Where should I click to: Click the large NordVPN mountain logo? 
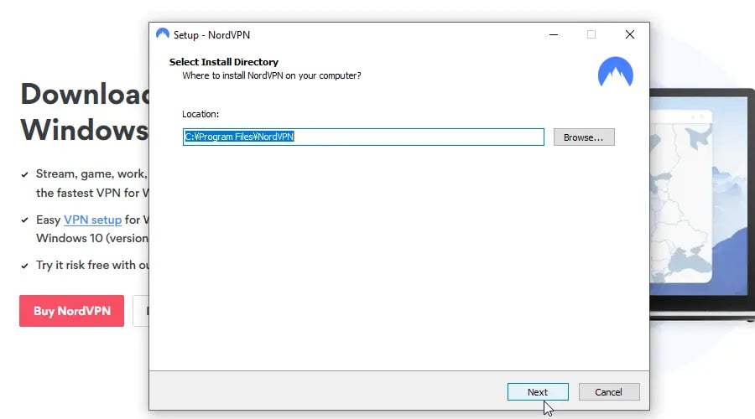(x=616, y=72)
